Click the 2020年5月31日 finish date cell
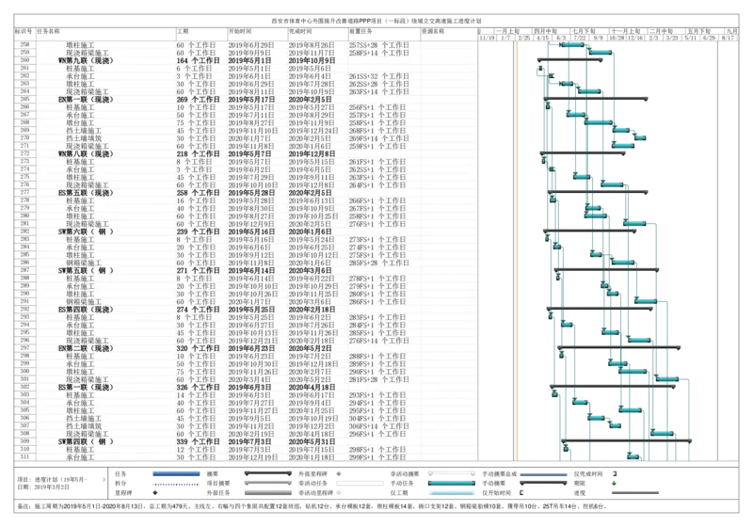The height and width of the screenshot is (527, 753). [311, 440]
